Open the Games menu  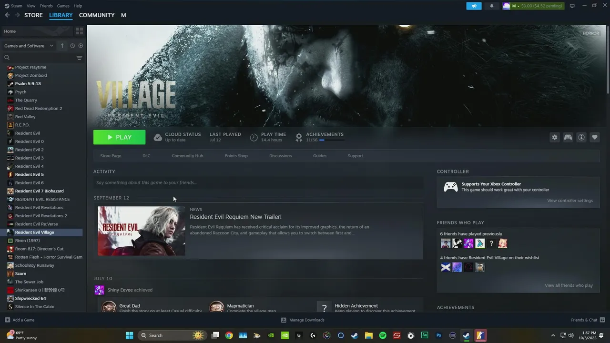[x=63, y=6]
